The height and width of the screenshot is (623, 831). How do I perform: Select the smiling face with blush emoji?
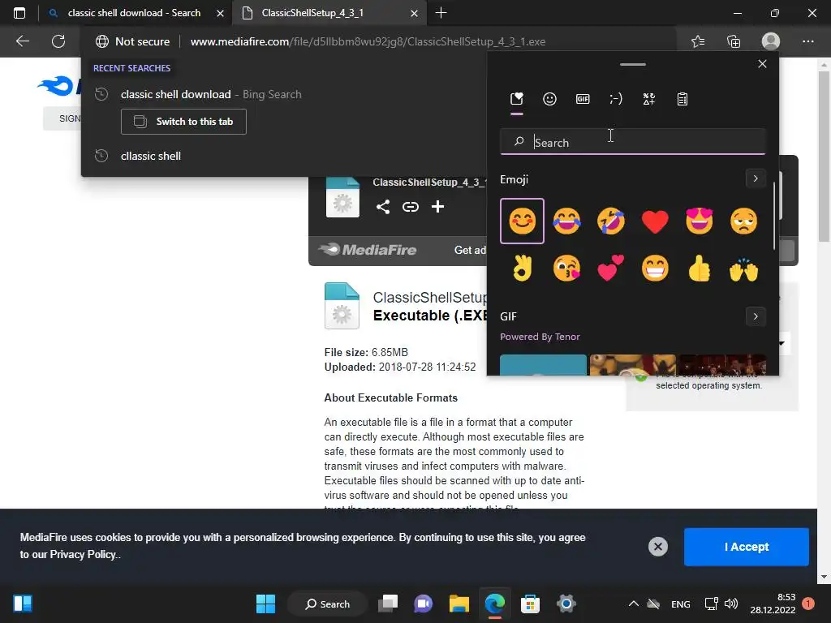pyautogui.click(x=522, y=221)
